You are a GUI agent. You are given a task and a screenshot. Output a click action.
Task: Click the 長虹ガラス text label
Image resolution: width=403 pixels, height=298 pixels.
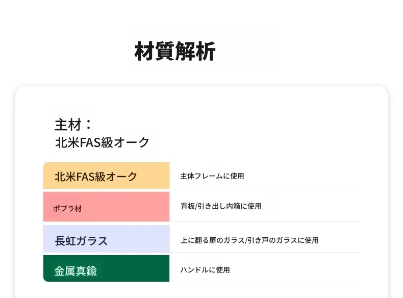[81, 241]
